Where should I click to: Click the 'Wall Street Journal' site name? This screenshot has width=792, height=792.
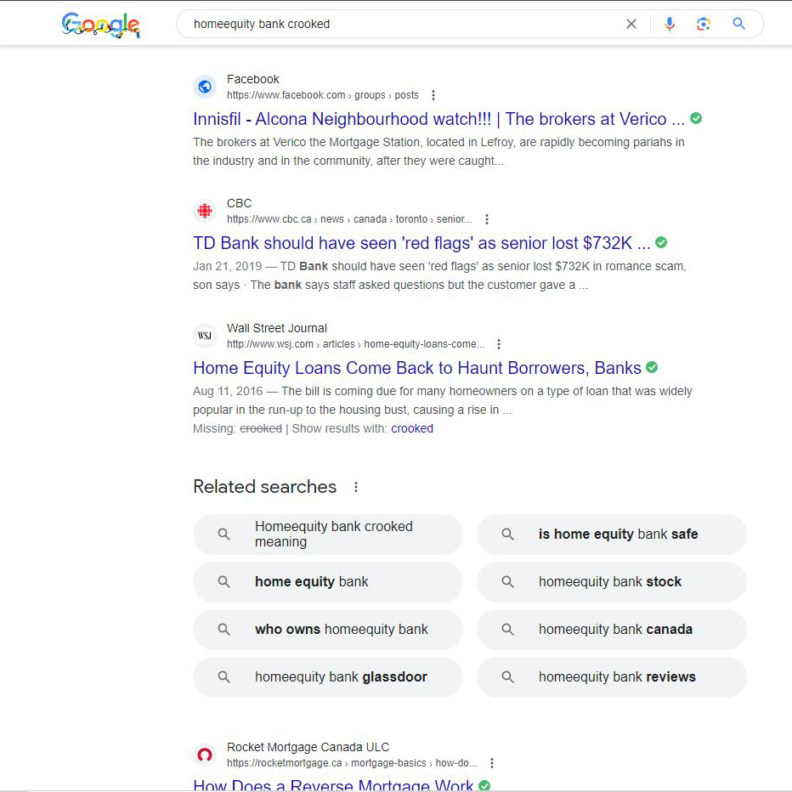pyautogui.click(x=277, y=328)
